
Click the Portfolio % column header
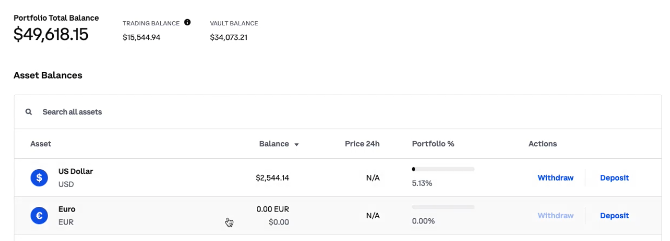coord(433,144)
